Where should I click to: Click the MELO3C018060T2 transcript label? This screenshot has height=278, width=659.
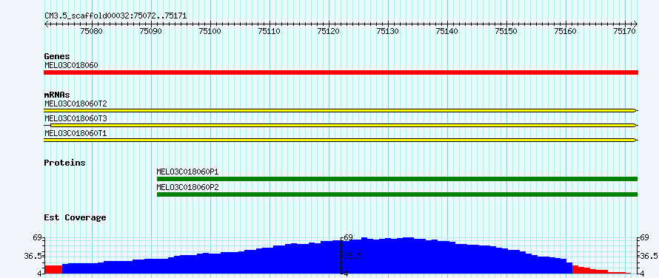[76, 104]
